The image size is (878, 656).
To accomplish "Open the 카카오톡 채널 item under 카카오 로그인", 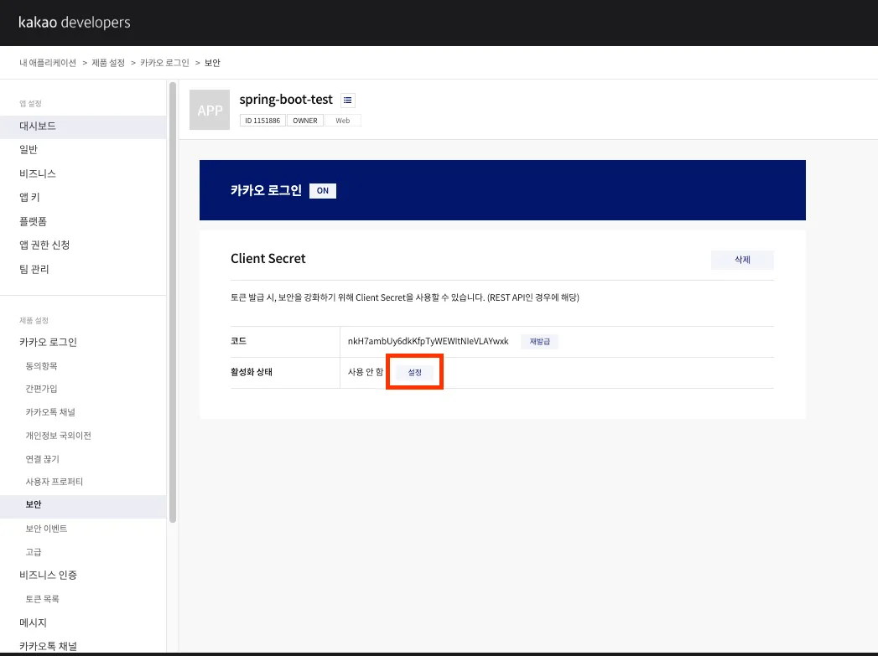I will pyautogui.click(x=50, y=412).
